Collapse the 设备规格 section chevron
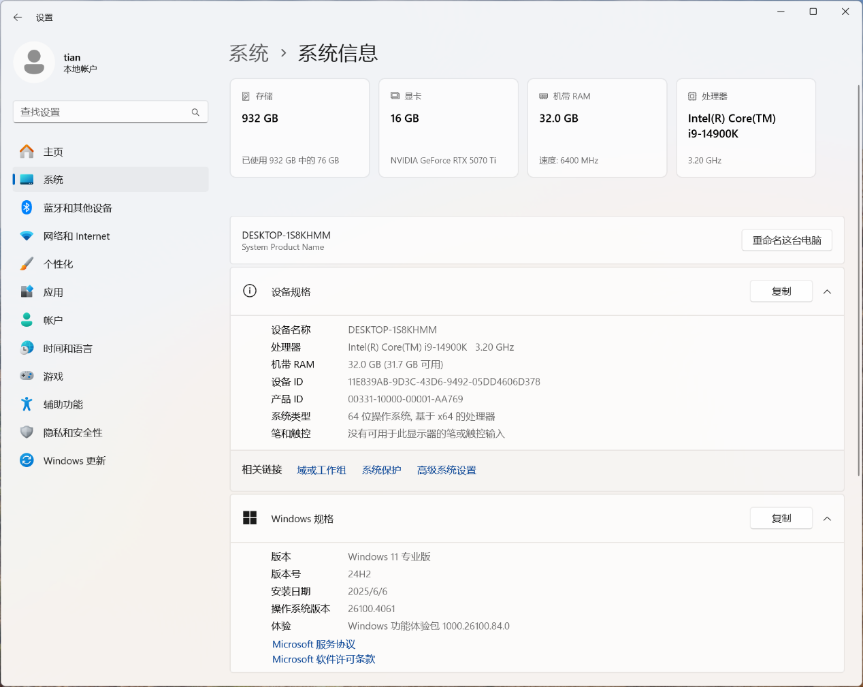The height and width of the screenshot is (687, 863). point(827,291)
